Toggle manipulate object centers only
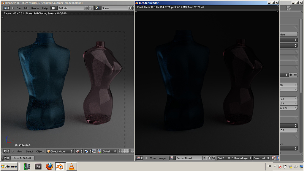 (x=94, y=151)
